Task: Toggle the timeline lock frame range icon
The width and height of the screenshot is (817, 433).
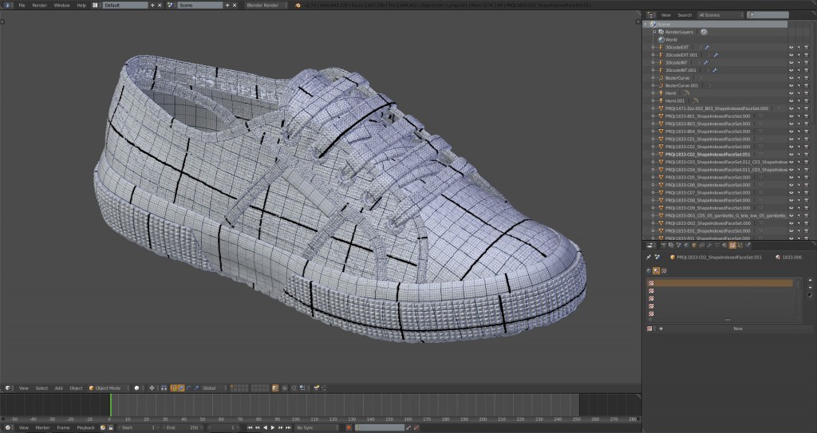Action: tap(111, 427)
